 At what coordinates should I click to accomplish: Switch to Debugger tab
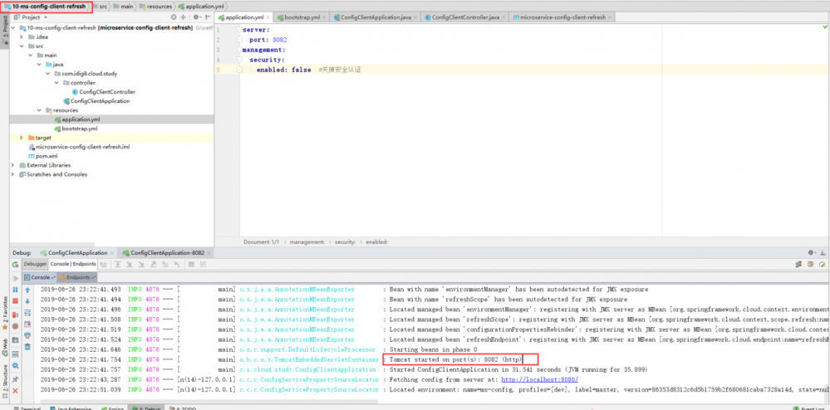(36, 263)
